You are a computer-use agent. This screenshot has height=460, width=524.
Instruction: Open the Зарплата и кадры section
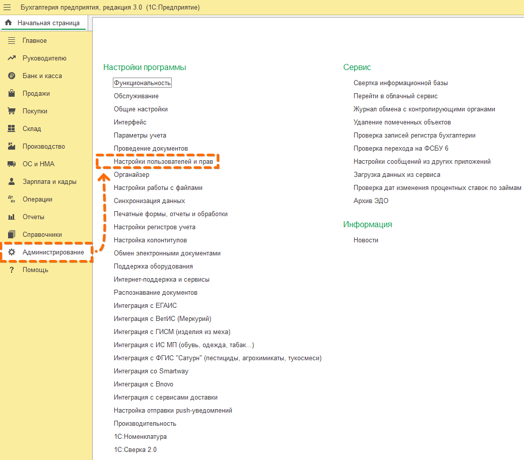tap(49, 182)
